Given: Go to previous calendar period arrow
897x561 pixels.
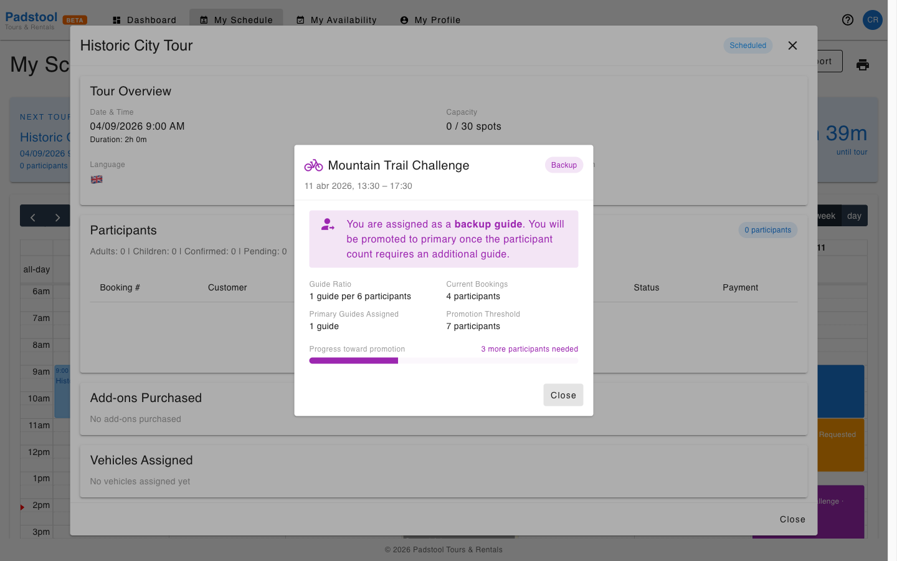Looking at the screenshot, I should (x=32, y=218).
